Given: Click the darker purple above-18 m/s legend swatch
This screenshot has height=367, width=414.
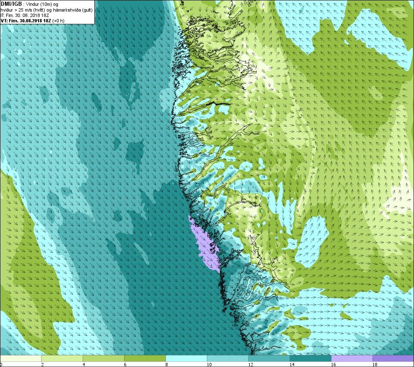Looking at the screenshot, I should [393, 358].
